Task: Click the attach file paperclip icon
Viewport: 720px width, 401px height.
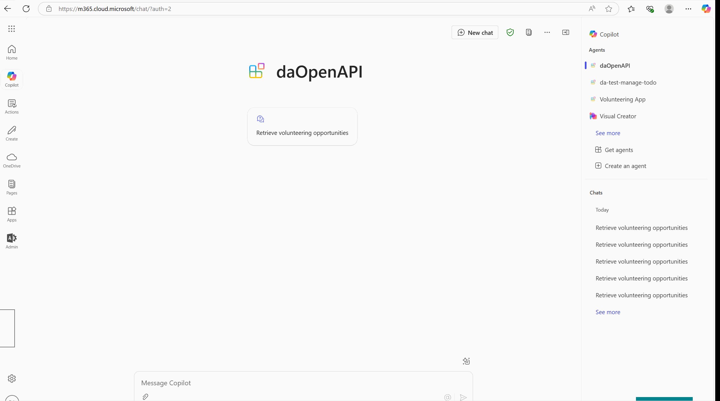Action: (x=146, y=397)
